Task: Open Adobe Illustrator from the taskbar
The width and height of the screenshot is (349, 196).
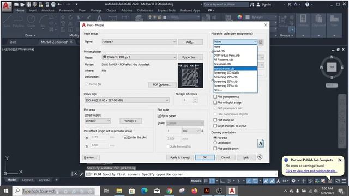Action: pos(207,191)
